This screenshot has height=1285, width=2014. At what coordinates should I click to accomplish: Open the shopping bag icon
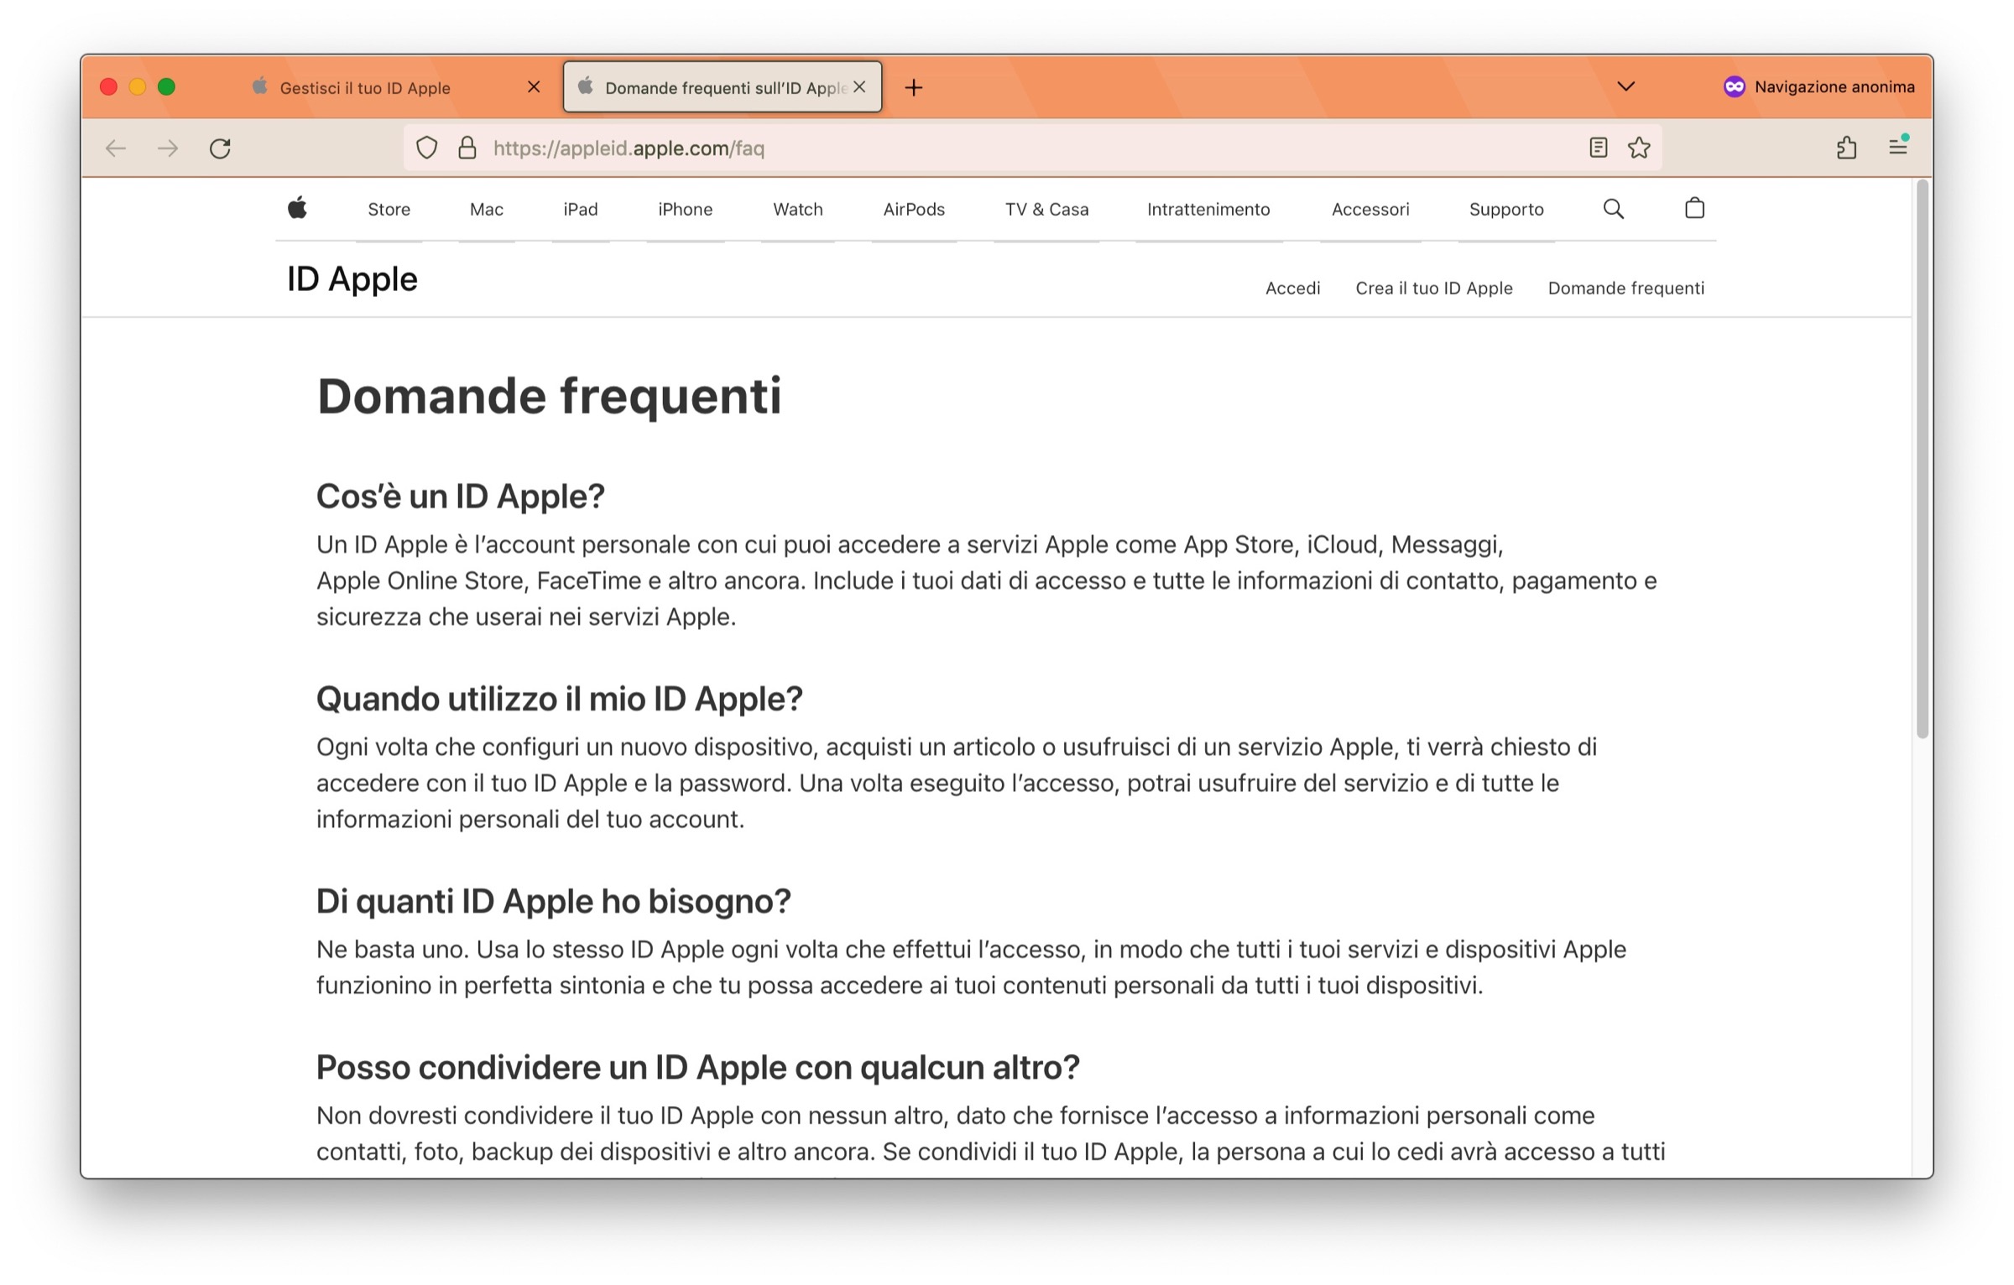(1694, 208)
